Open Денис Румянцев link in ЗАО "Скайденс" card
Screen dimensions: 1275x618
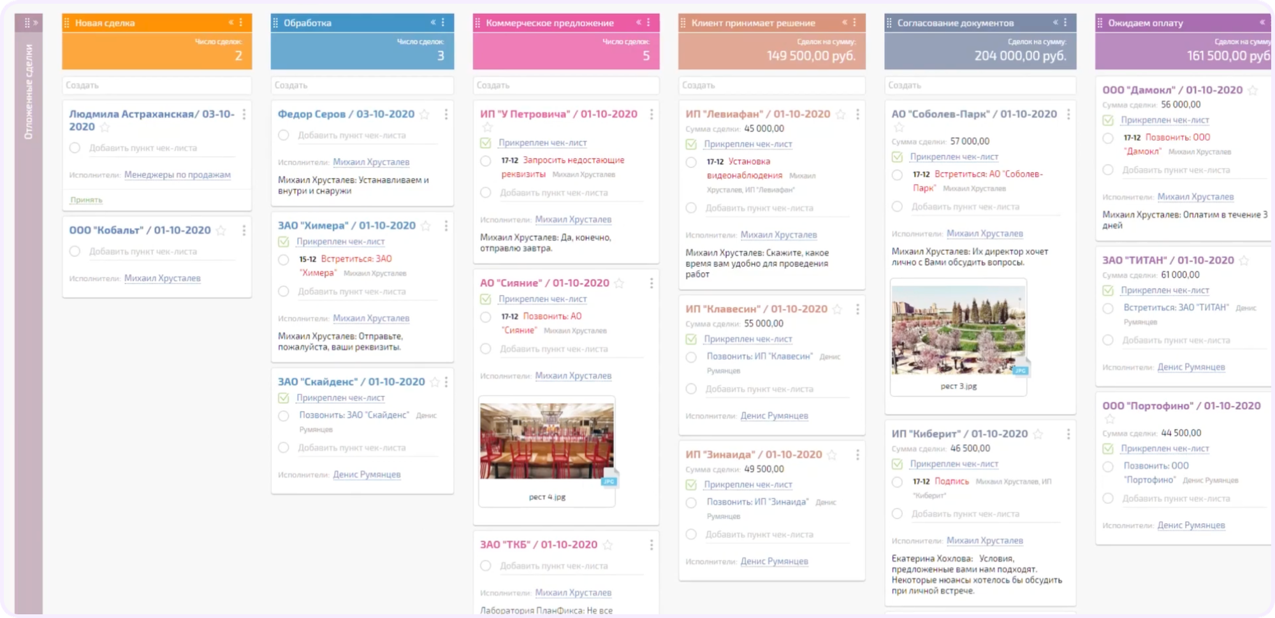(367, 475)
